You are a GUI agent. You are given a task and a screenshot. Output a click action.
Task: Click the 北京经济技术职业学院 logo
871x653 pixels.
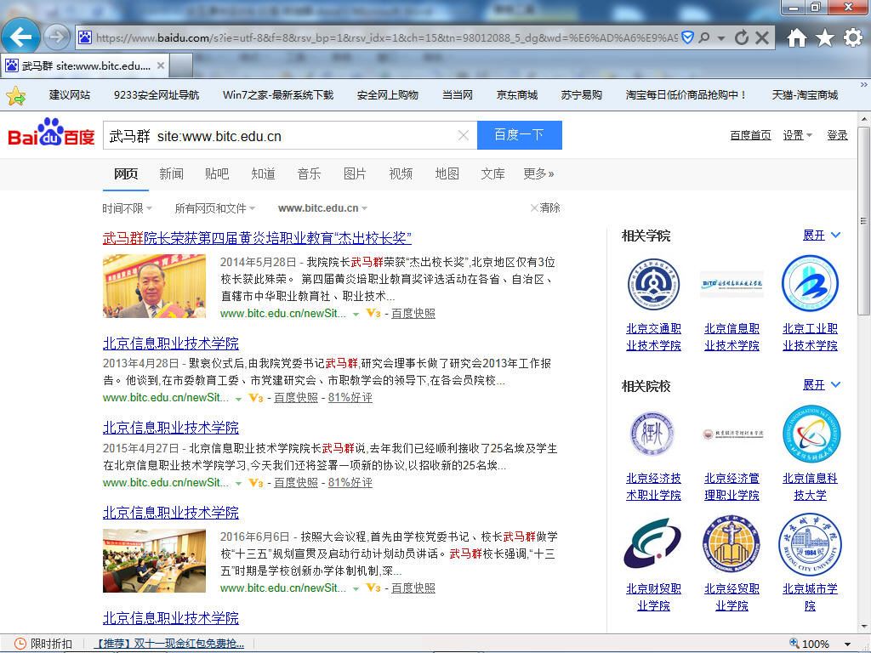(653, 434)
